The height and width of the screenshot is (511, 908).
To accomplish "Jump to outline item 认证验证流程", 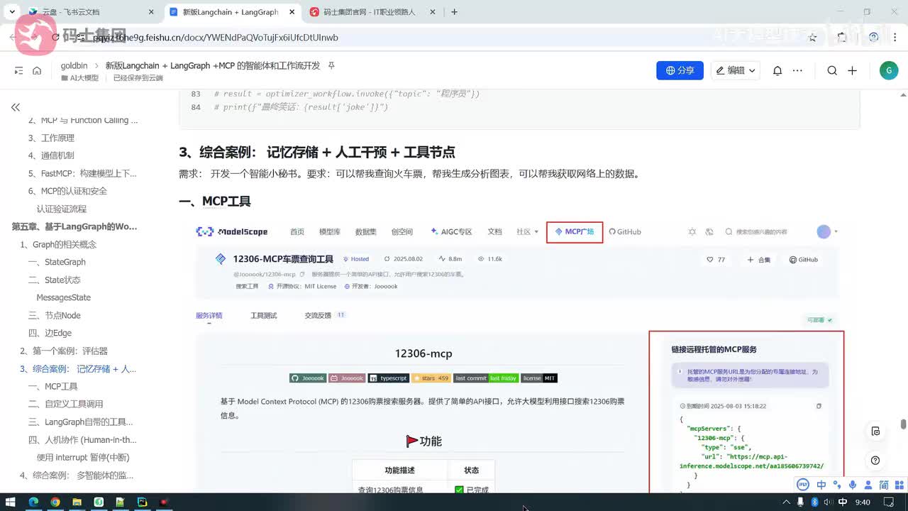I will point(62,209).
